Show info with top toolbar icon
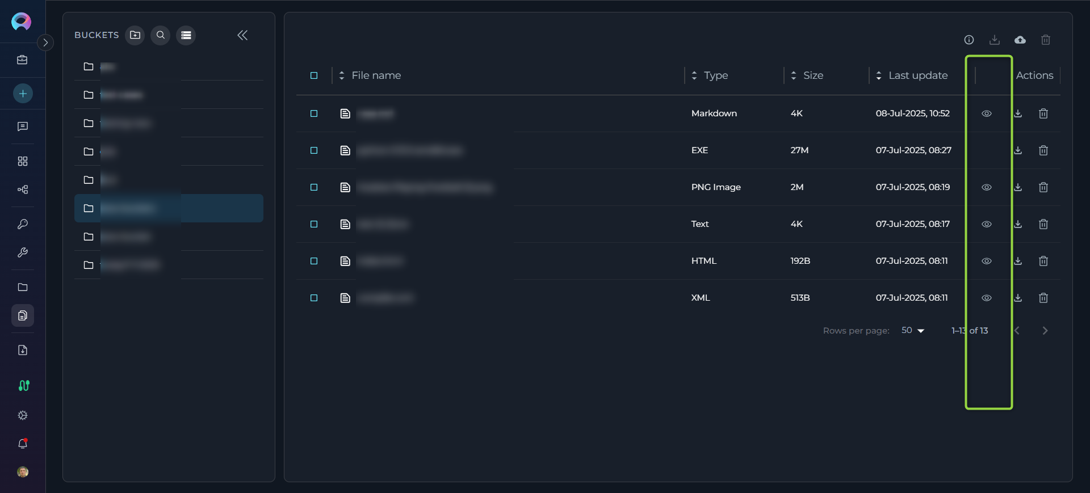The height and width of the screenshot is (493, 1090). [969, 40]
